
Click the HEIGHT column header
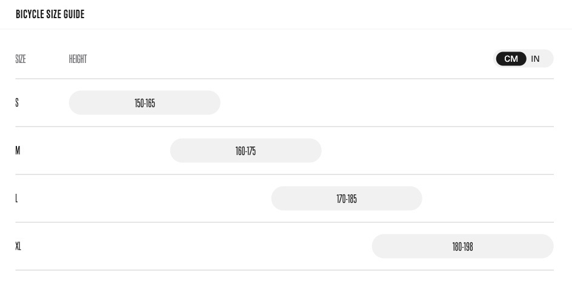pyautogui.click(x=78, y=59)
